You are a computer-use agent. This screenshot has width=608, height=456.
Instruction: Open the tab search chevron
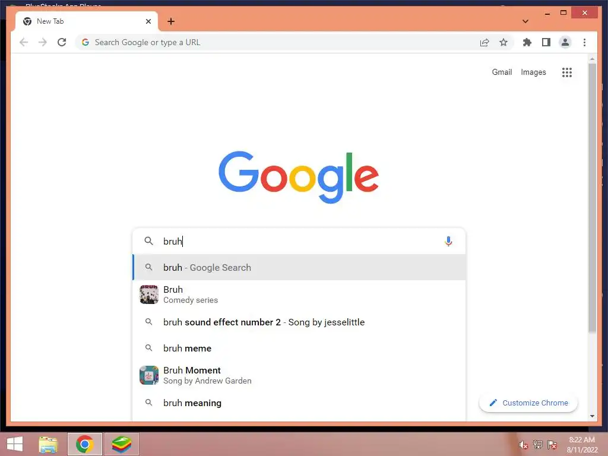[525, 21]
